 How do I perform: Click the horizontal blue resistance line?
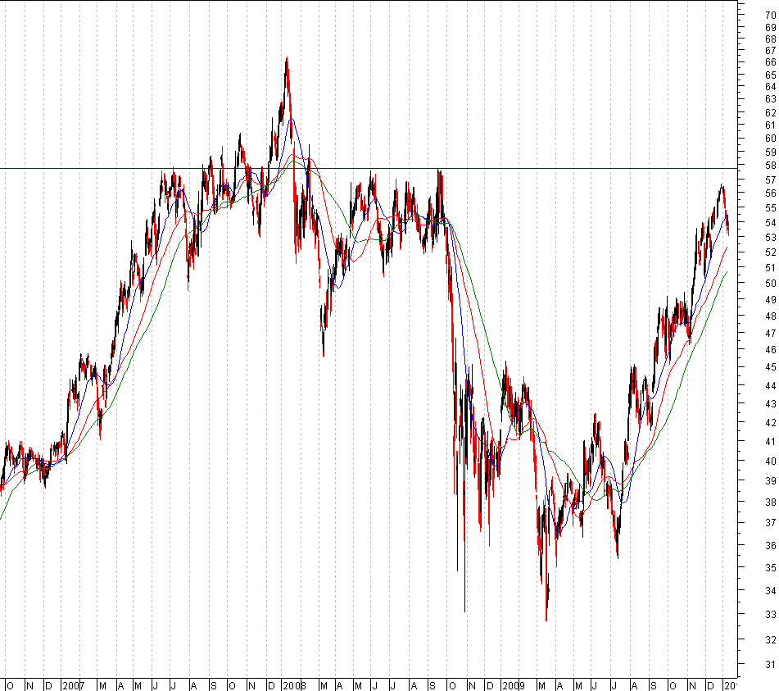(x=369, y=169)
